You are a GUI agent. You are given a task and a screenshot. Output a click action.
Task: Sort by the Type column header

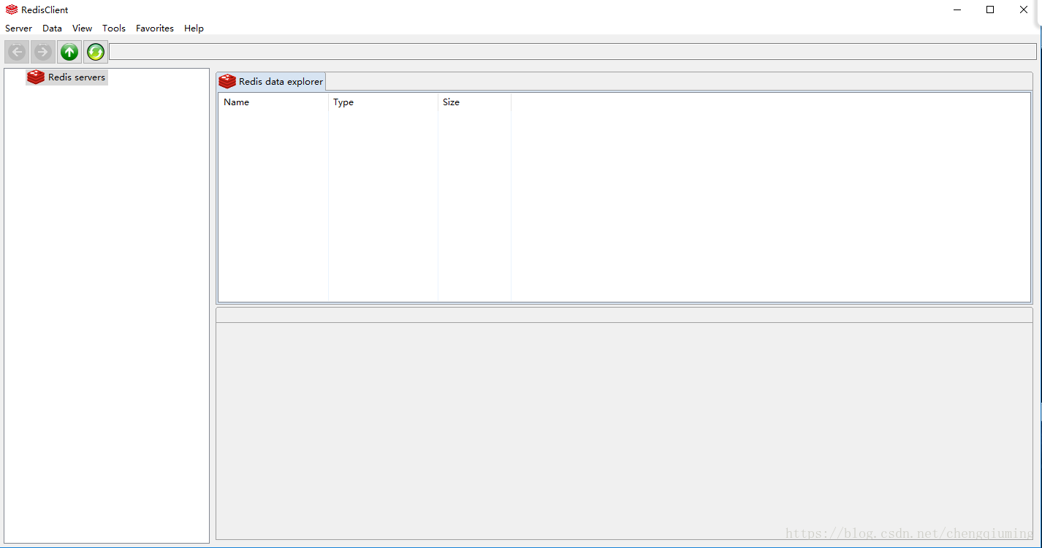(x=383, y=102)
